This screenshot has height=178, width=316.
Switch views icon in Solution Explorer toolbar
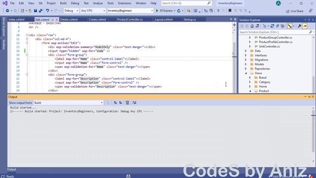pyautogui.click(x=257, y=26)
